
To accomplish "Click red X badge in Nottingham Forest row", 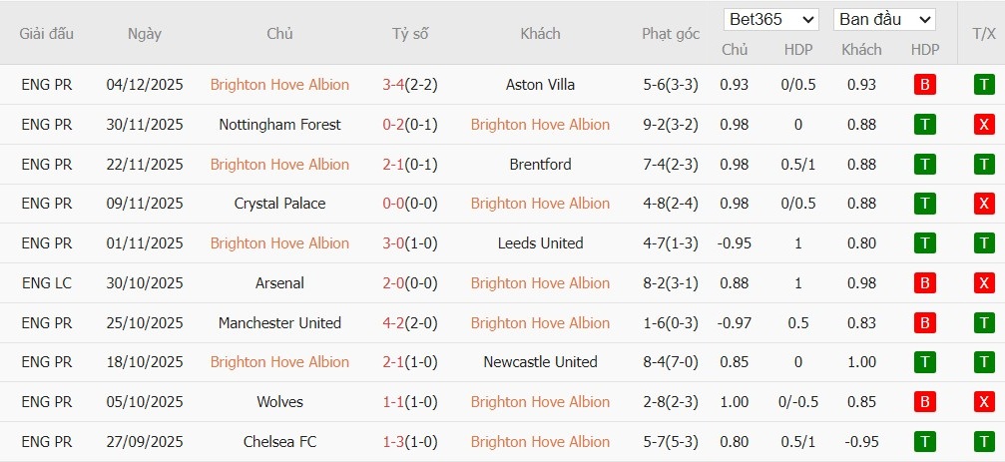I will [984, 125].
